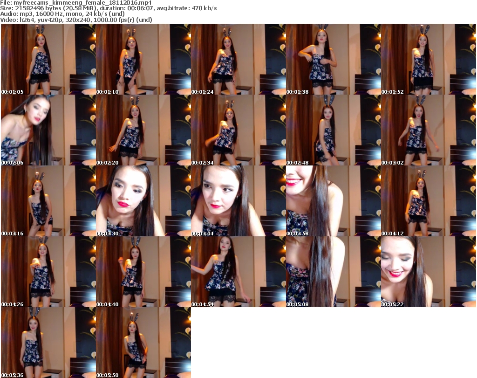Pick the frame at 00:01:38
The width and height of the screenshot is (477, 378).
tap(333, 59)
